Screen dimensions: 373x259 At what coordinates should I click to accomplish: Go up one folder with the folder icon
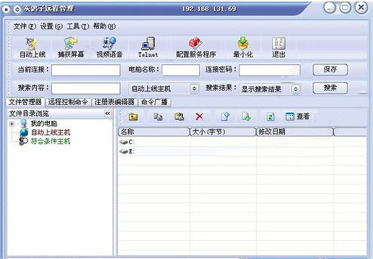click(x=133, y=117)
